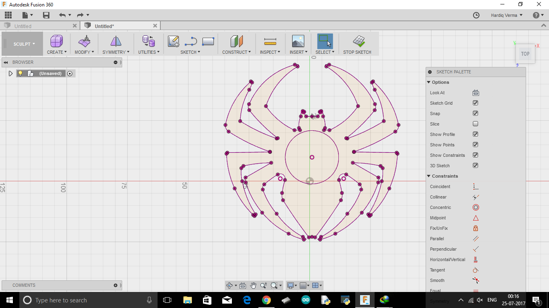This screenshot has height=308, width=549.
Task: Apply the Perpendicular constraint
Action: [x=476, y=249]
